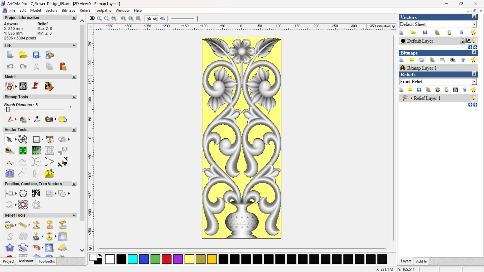Switch to 3D view with the 3D toolbar icon
Image resolution: width=484 pixels, height=272 pixels.
click(x=92, y=18)
